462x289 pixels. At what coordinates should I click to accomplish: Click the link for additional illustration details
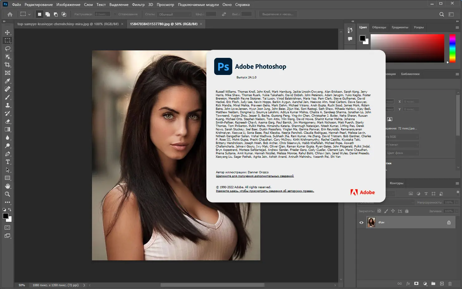tap(255, 176)
